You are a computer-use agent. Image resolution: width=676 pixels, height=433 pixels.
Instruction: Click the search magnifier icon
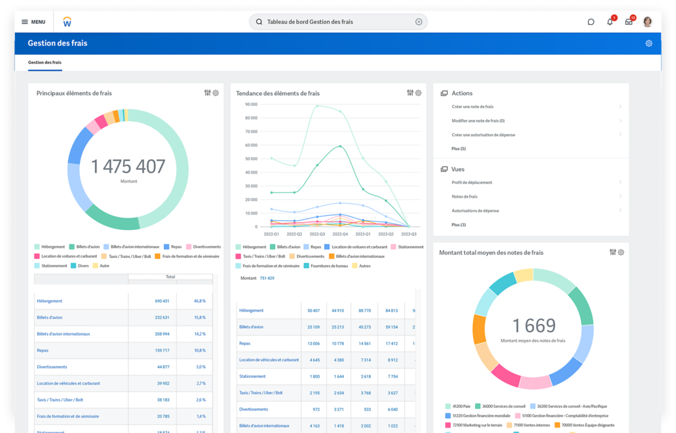pyautogui.click(x=259, y=22)
